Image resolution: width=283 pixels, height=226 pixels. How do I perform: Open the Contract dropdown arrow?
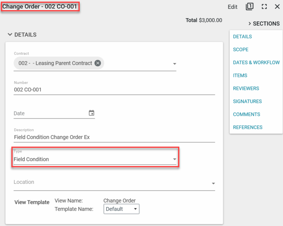[x=174, y=64]
